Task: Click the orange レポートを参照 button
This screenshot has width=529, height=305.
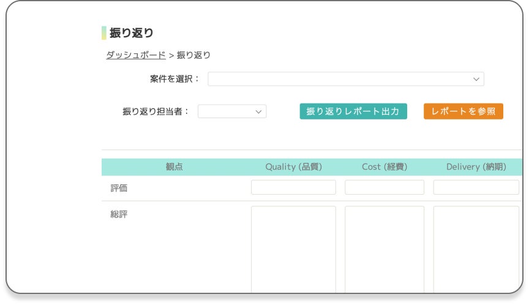Action: click(x=463, y=111)
